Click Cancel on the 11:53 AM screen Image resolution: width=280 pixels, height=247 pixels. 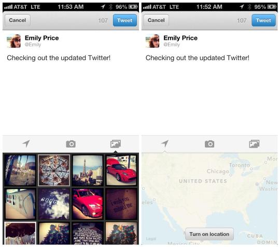(17, 20)
